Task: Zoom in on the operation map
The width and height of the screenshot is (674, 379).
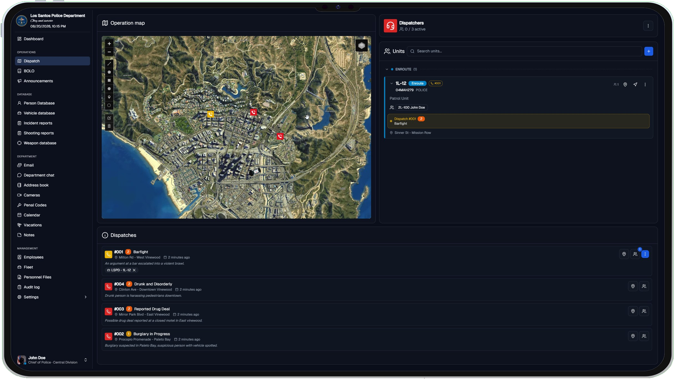Action: pos(109,44)
